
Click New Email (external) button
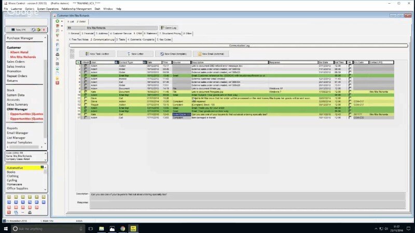pyautogui.click(x=211, y=54)
